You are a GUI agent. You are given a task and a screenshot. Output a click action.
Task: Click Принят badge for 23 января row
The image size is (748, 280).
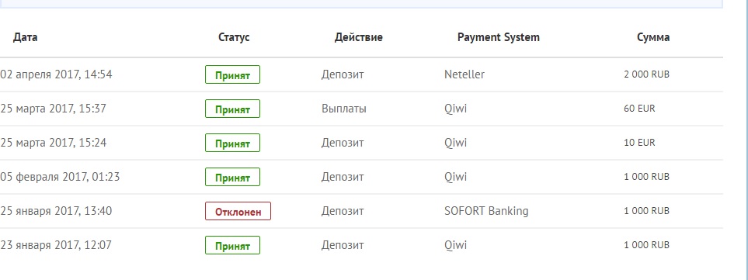click(x=233, y=245)
